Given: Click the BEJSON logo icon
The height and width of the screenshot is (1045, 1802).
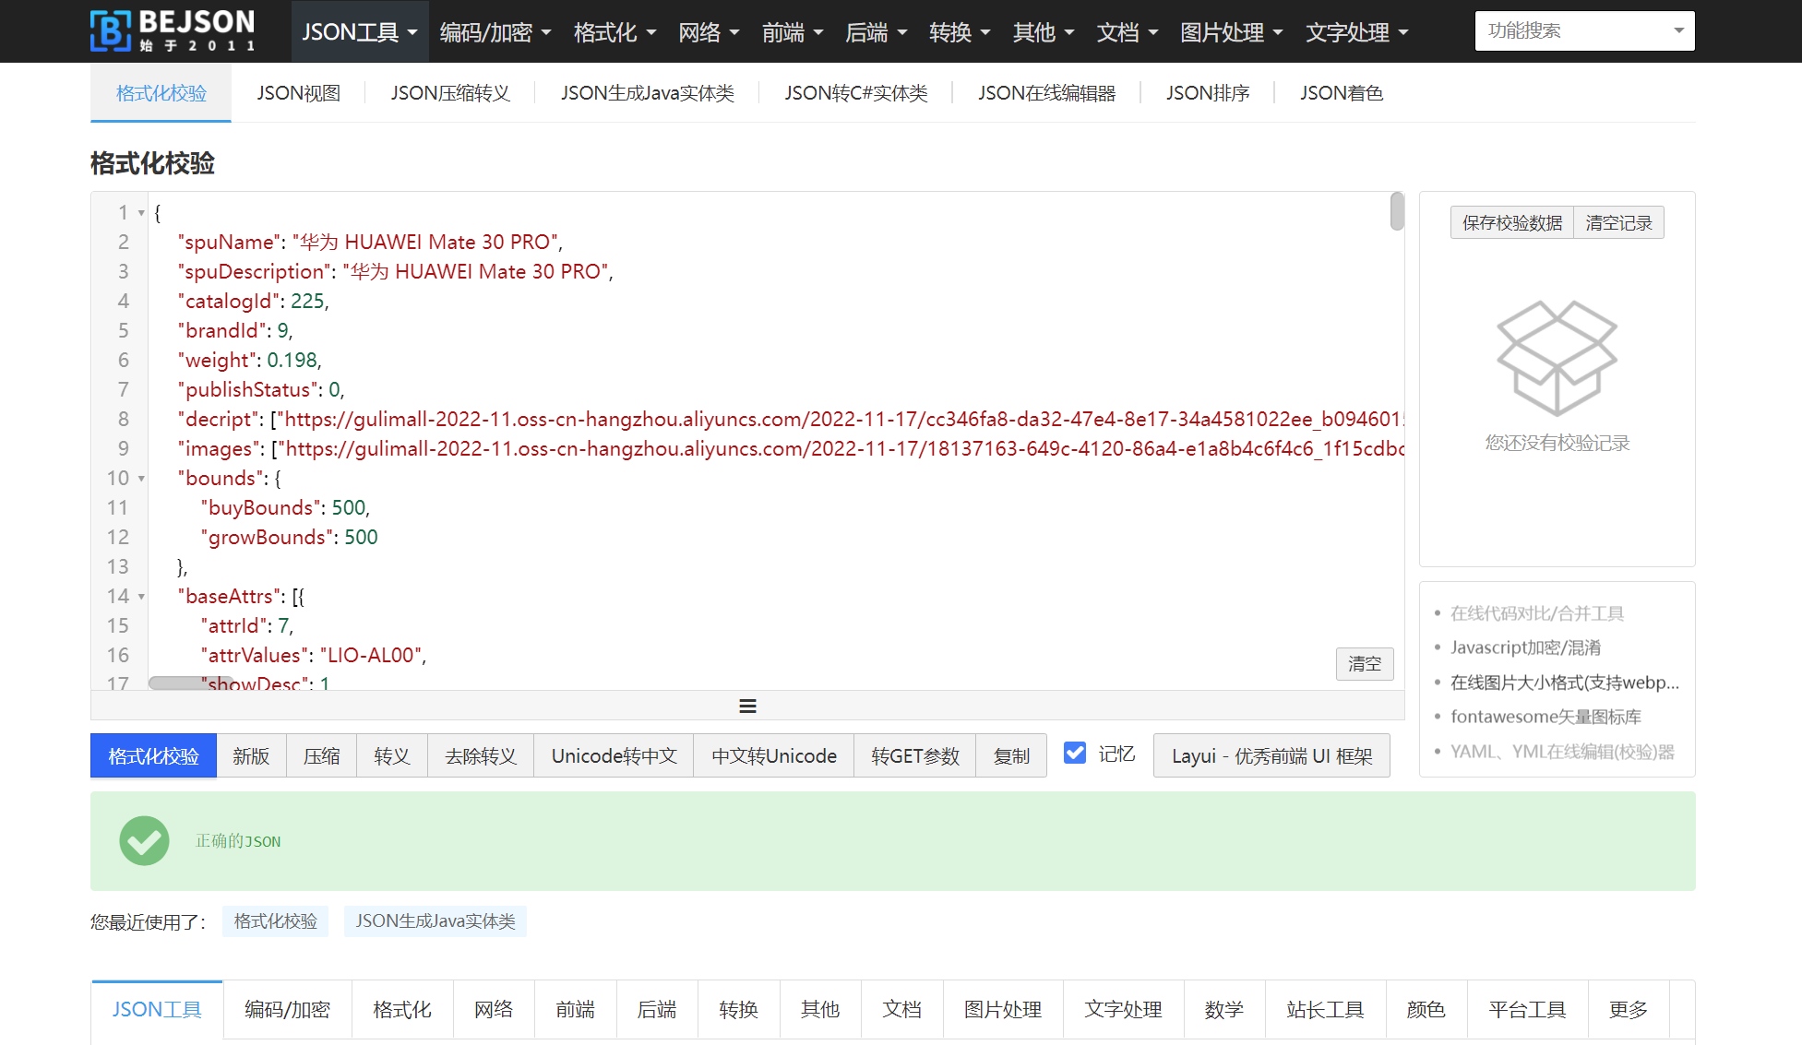Looking at the screenshot, I should click(x=111, y=31).
